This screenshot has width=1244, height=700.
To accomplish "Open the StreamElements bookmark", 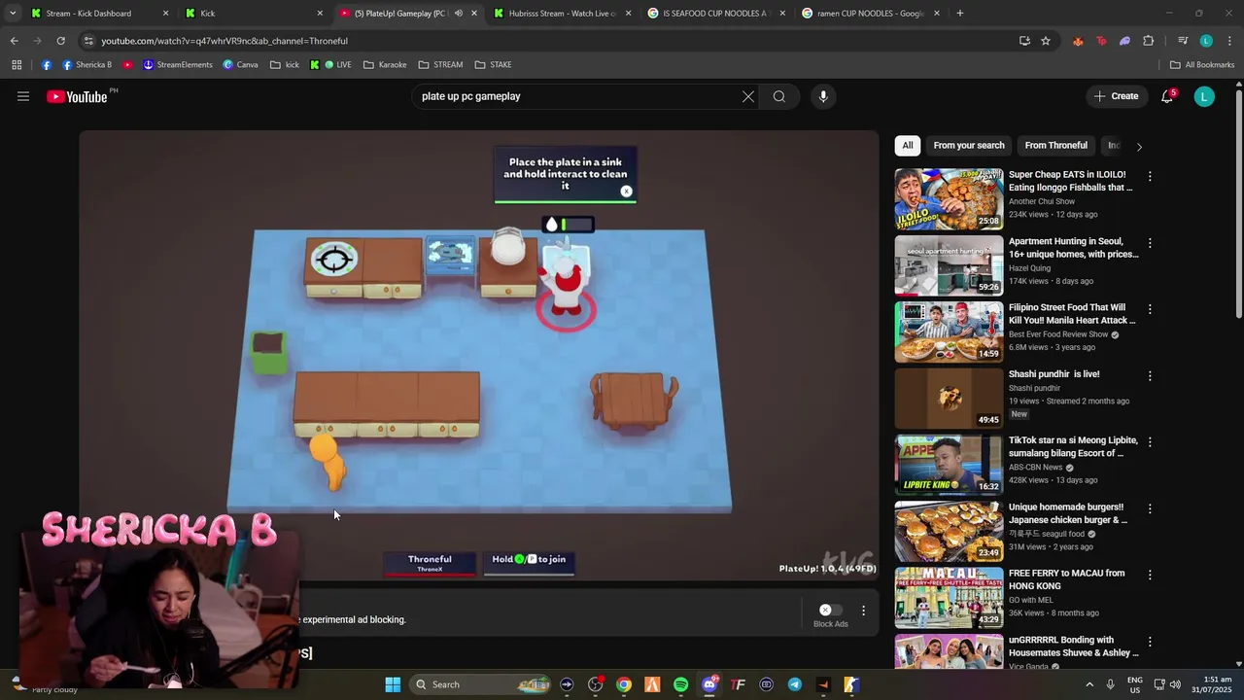I will coord(178,65).
